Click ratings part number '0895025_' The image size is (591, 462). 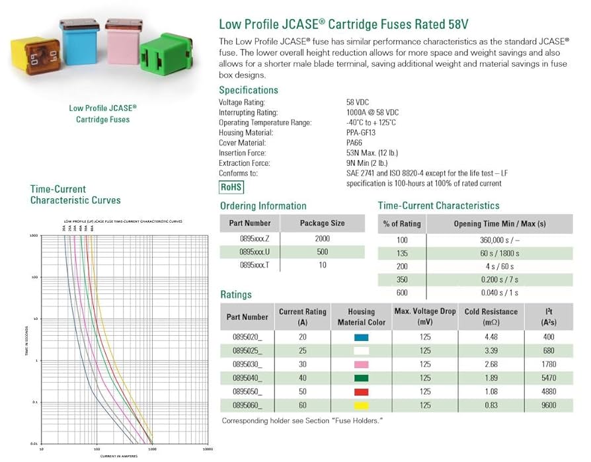pyautogui.click(x=247, y=351)
